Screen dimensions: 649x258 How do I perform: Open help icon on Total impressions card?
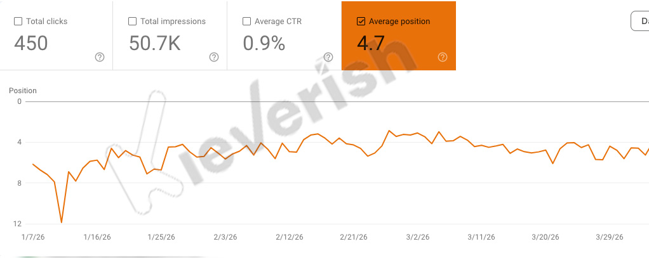click(213, 58)
